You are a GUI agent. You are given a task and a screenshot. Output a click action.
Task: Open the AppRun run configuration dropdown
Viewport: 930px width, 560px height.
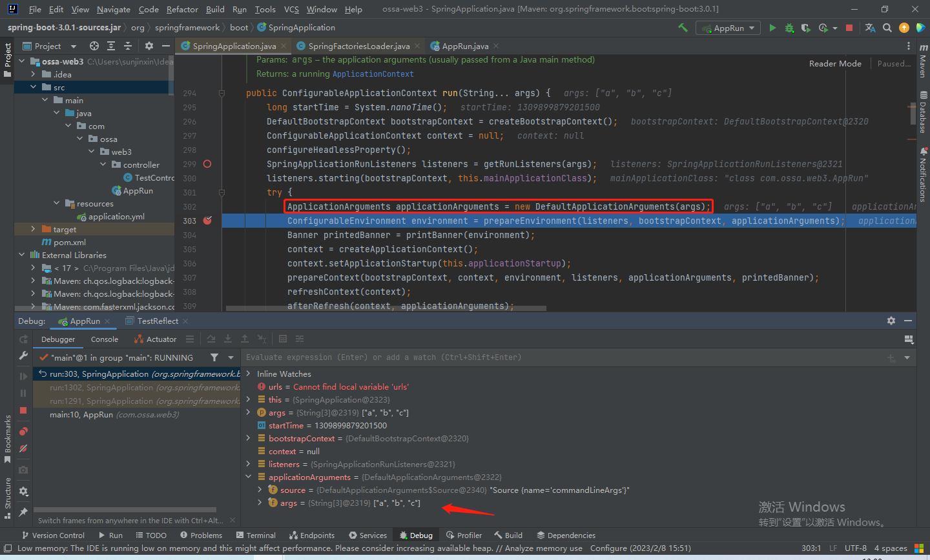click(x=728, y=28)
